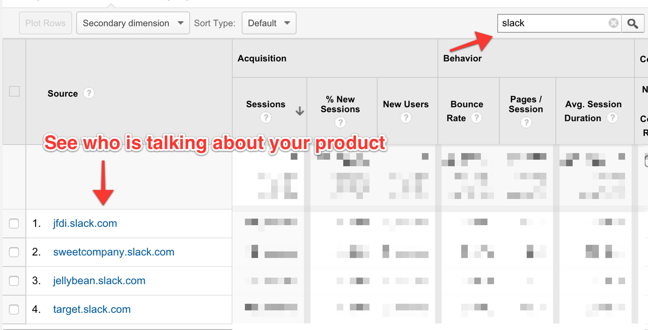Click into the slack search field
This screenshot has width=648, height=330.
(x=551, y=23)
